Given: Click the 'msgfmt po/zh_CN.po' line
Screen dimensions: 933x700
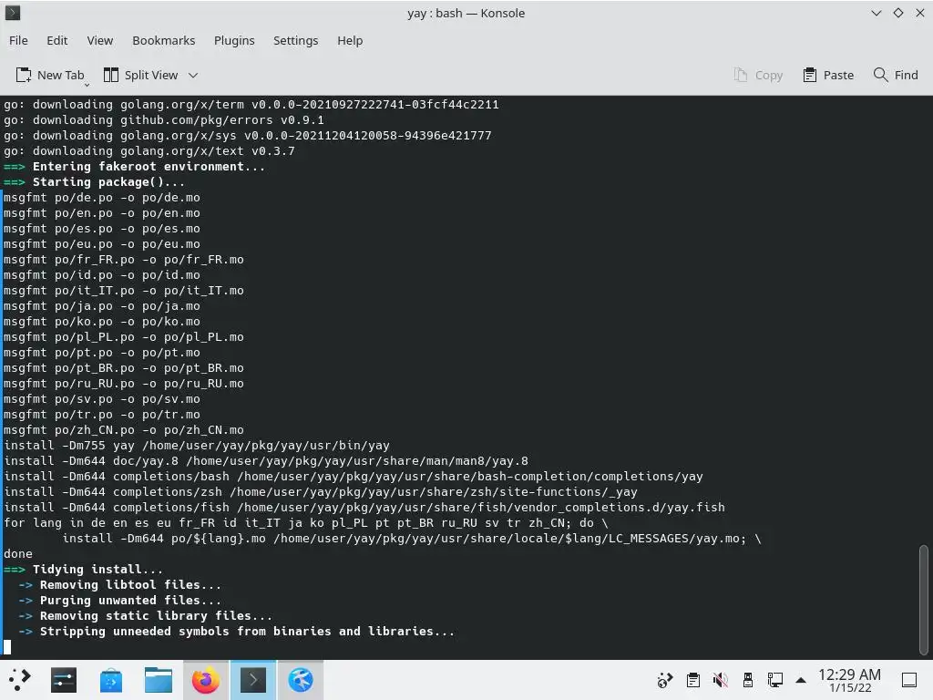Looking at the screenshot, I should coord(124,430).
